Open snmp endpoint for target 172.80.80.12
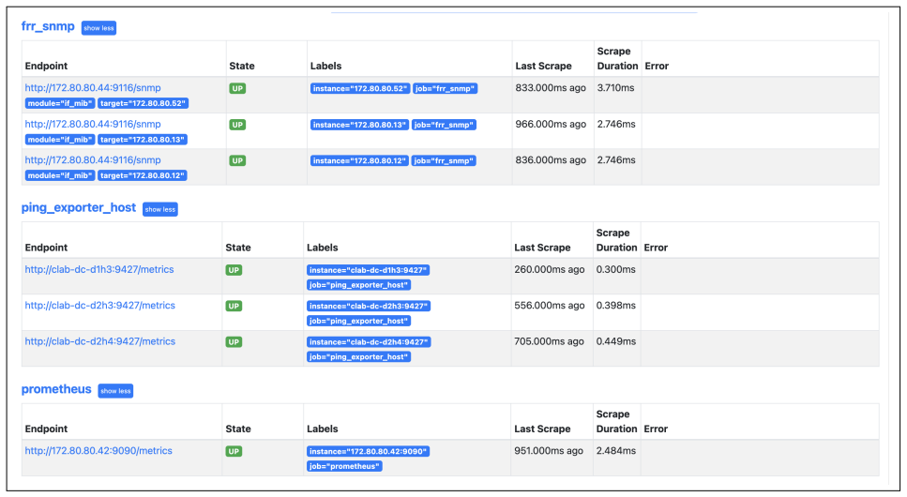The width and height of the screenshot is (907, 497). click(x=93, y=160)
